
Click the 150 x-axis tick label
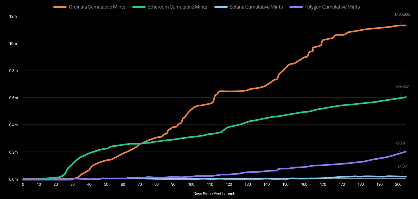(x=285, y=184)
